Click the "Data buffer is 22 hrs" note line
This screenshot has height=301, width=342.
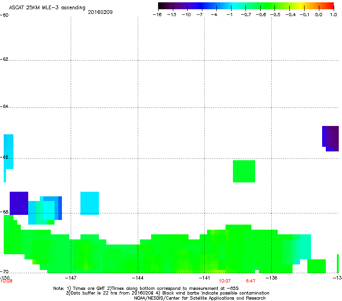pyautogui.click(x=167, y=293)
